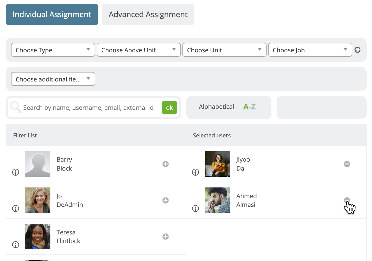Image resolution: width=372 pixels, height=261 pixels.
Task: Open the Choose additional fields selector
Action: coord(53,79)
